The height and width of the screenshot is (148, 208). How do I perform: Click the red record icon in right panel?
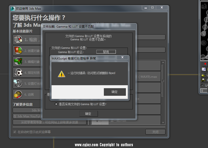point(205,64)
